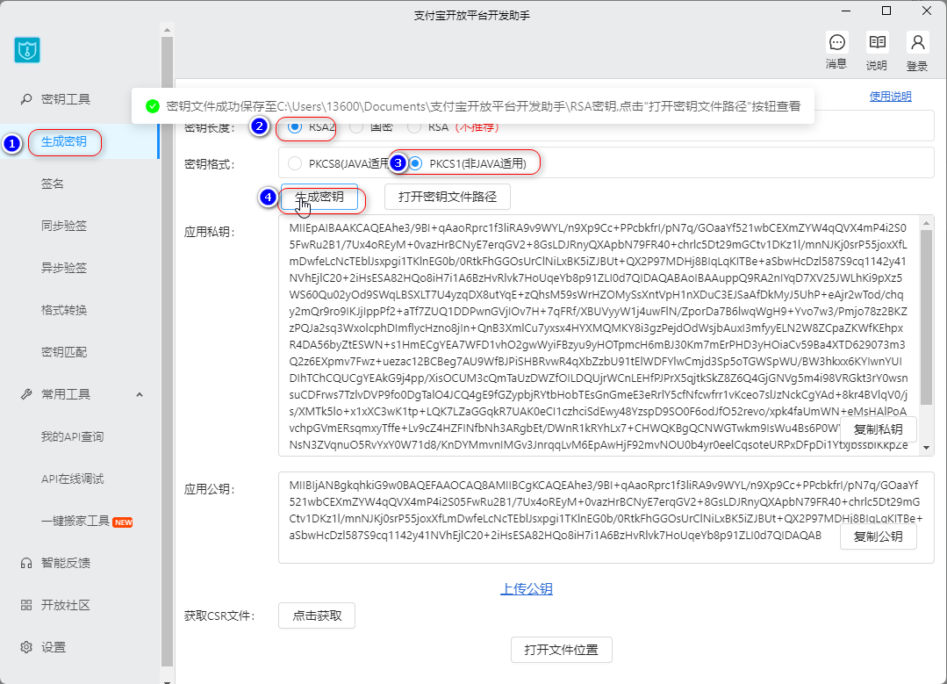Screen dimensions: 947x684
Task: Open the 使用说明 link
Action: pyautogui.click(x=890, y=96)
